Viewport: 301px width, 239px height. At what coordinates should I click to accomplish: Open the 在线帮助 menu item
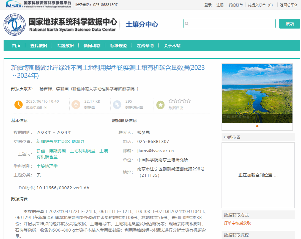pyautogui.click(x=145, y=46)
